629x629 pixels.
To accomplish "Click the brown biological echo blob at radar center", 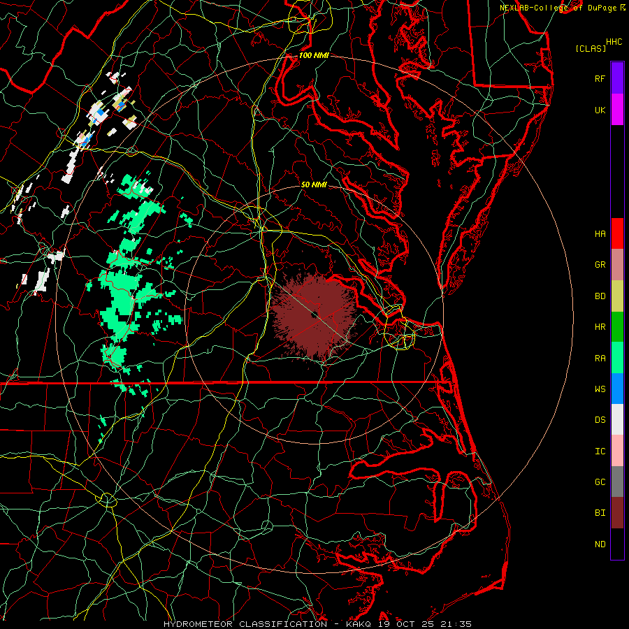I will pyautogui.click(x=314, y=316).
